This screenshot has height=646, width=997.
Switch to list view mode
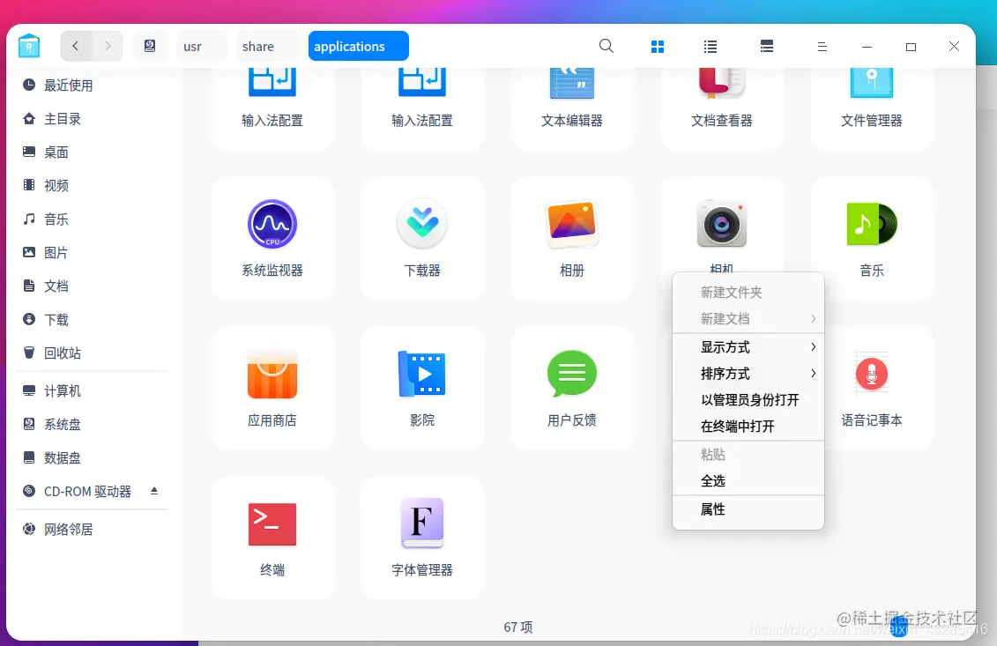711,47
